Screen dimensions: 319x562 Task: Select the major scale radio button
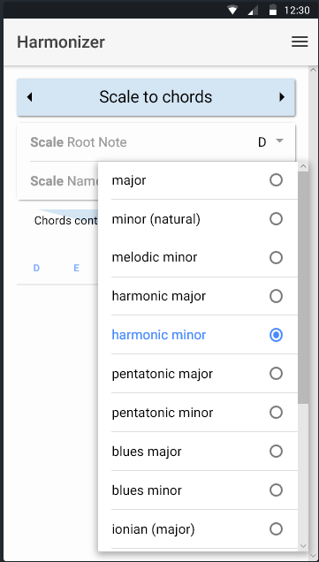[x=276, y=180]
